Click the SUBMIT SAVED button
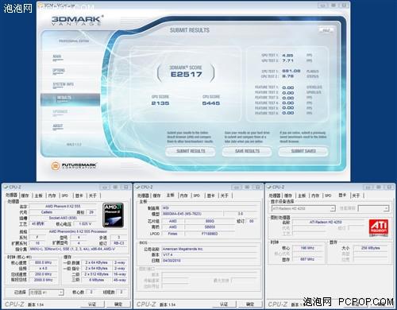 click(x=303, y=151)
